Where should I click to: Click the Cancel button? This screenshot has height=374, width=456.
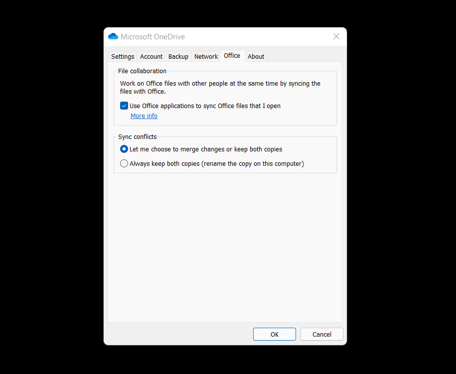click(x=321, y=334)
